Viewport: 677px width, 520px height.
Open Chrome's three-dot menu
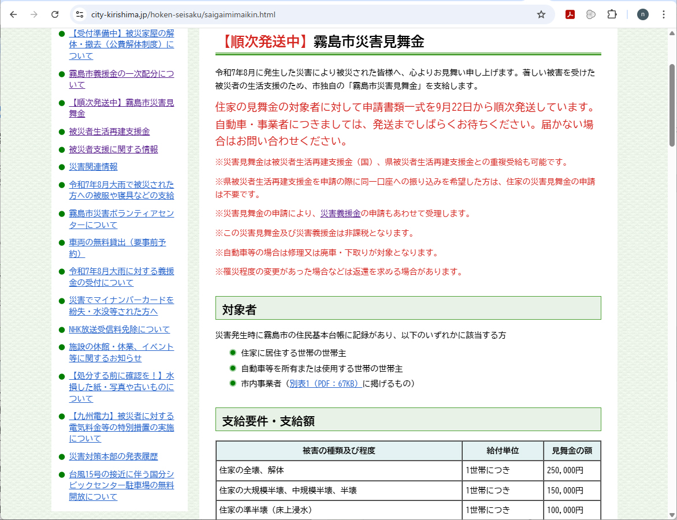tap(663, 14)
